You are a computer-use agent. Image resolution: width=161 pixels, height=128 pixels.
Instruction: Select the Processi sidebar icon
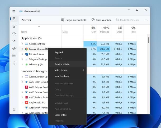tap(14, 19)
